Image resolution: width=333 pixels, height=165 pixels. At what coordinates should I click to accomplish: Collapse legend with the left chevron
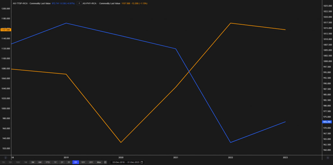[79, 3]
